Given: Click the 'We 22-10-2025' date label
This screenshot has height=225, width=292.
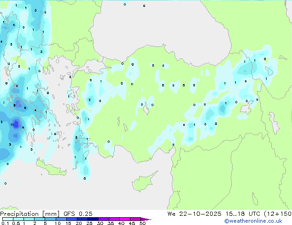Looking at the screenshot, I should [x=194, y=214].
